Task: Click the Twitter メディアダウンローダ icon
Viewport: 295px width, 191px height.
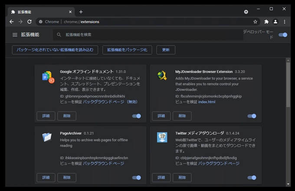Action: [x=162, y=138]
